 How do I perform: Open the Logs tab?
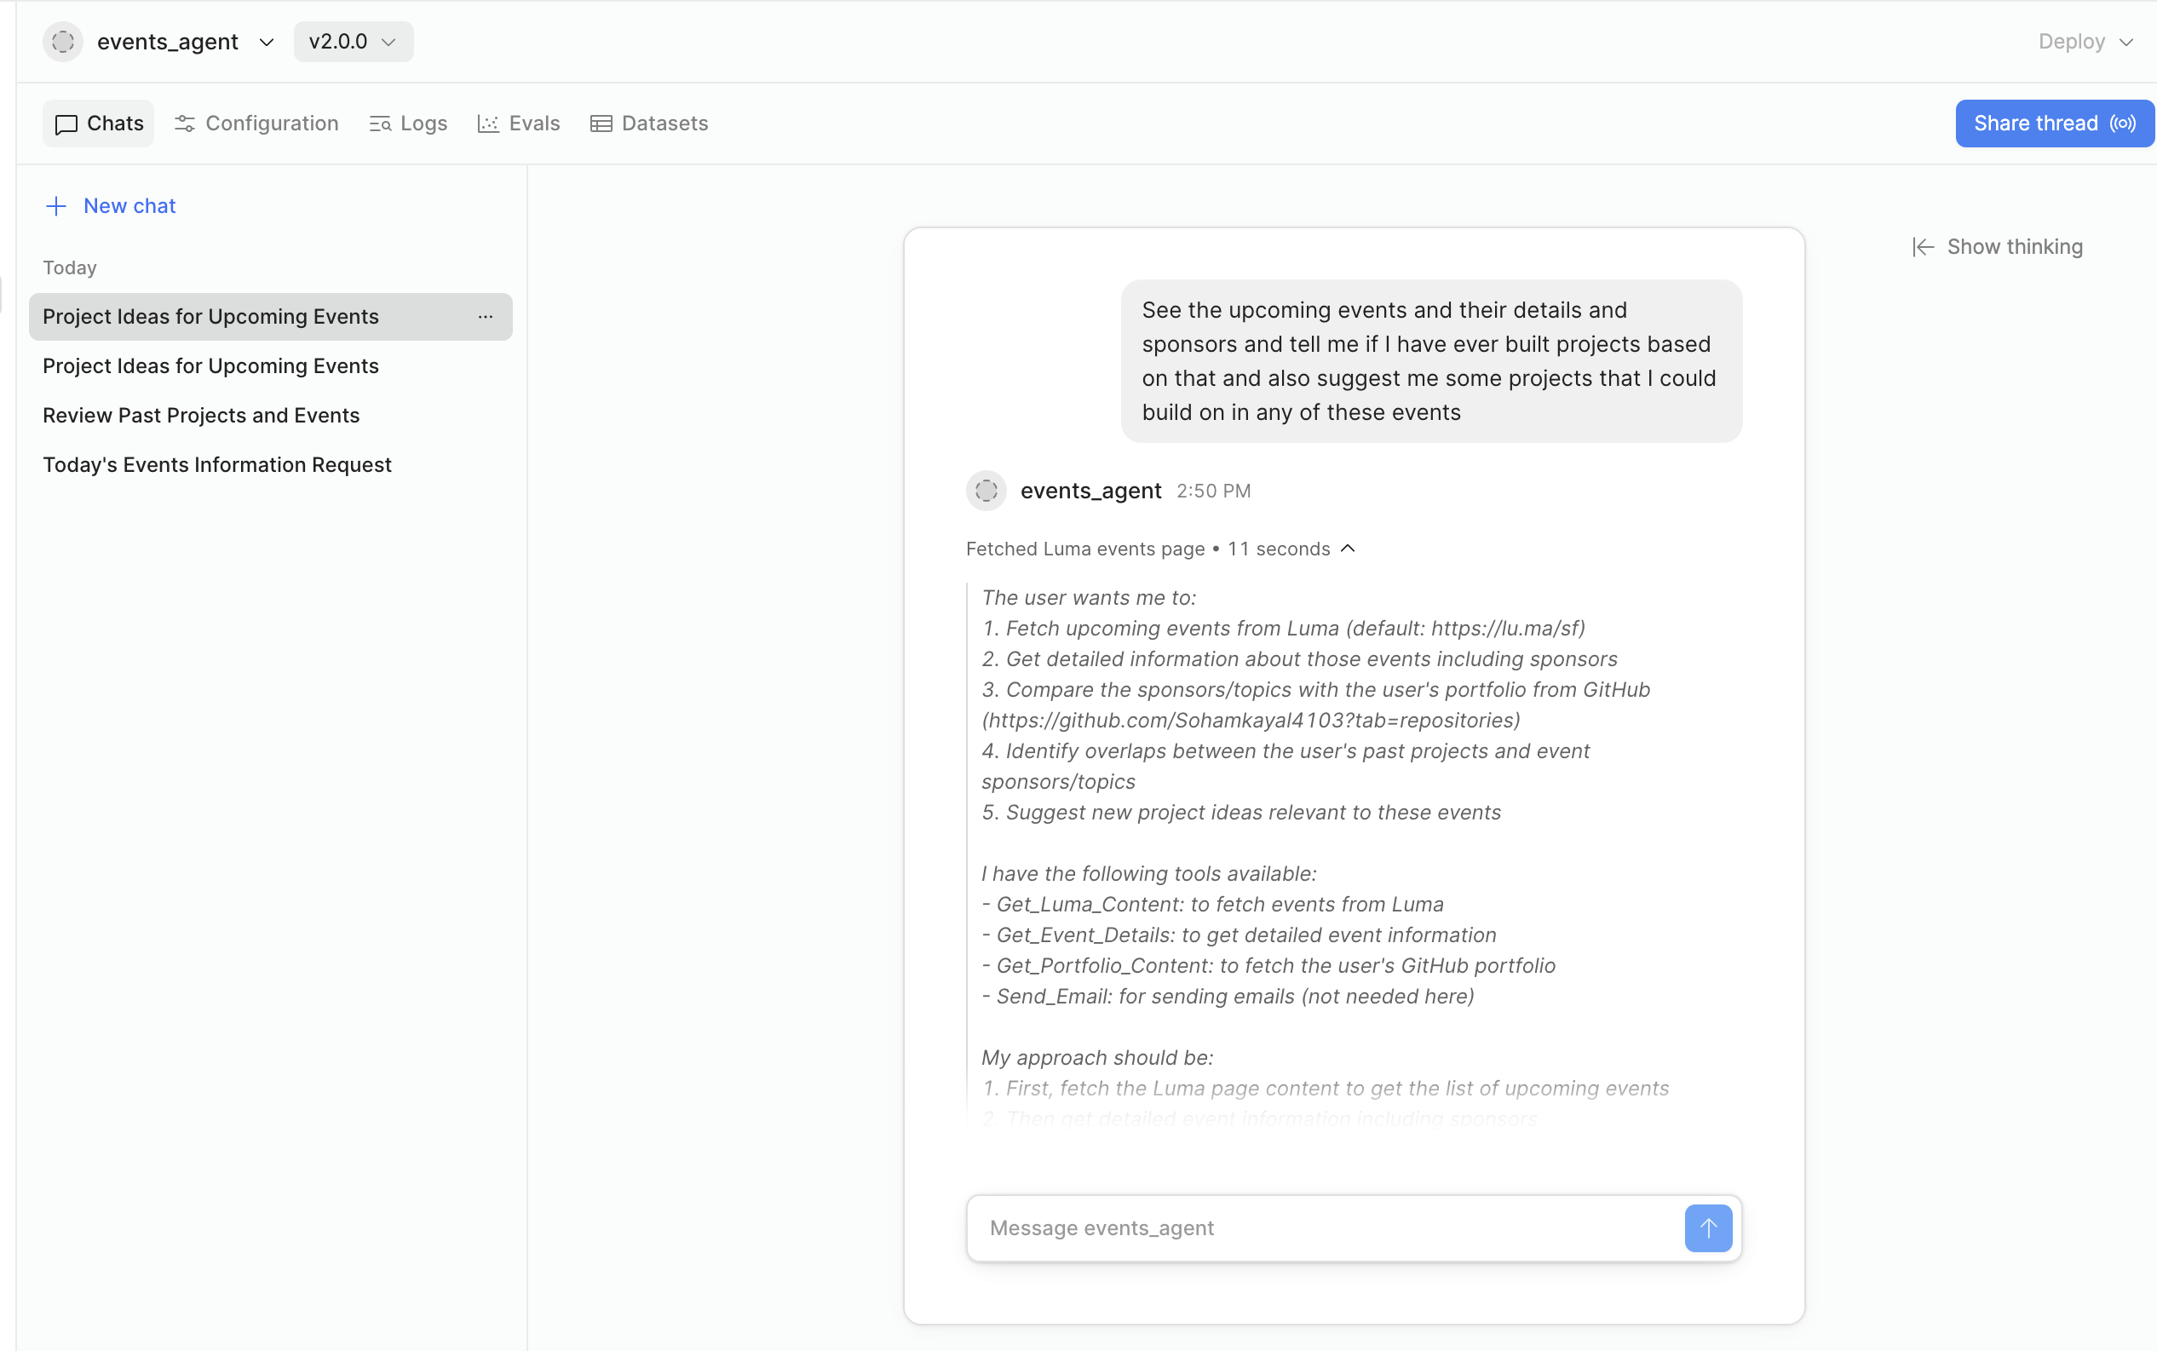pyautogui.click(x=408, y=124)
